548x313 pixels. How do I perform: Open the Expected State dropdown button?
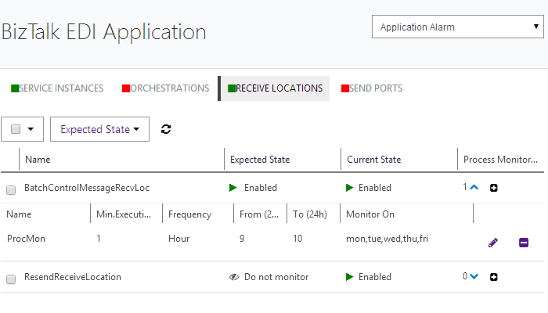(x=99, y=129)
